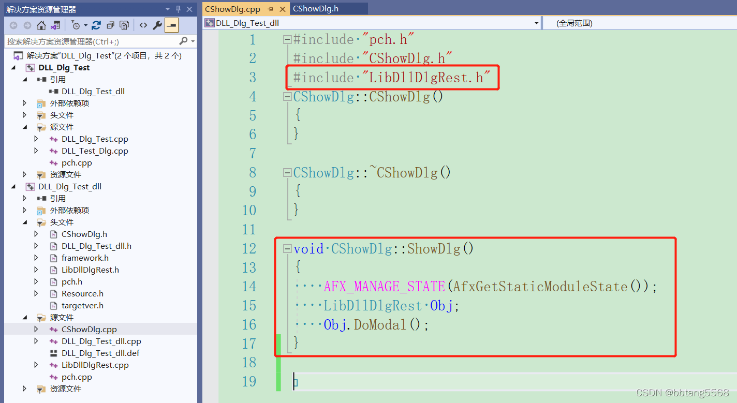Click the DLL_Dlg_Test_dll.def file icon
The height and width of the screenshot is (403, 737).
click(53, 353)
